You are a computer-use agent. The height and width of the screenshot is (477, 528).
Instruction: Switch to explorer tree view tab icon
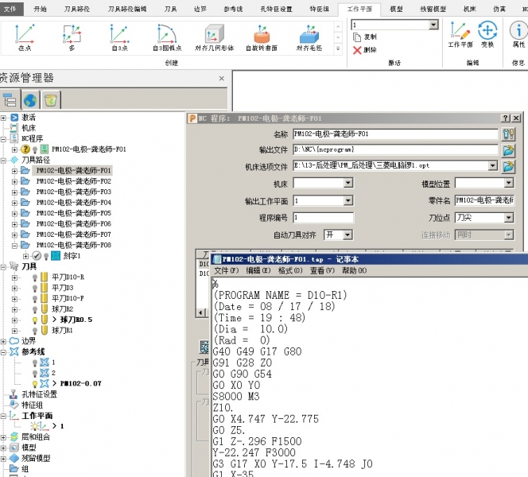[x=10, y=99]
